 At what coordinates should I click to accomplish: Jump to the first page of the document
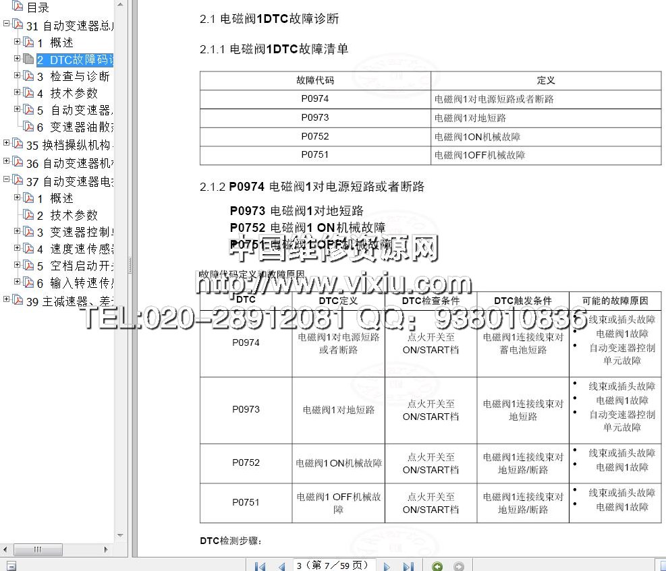(260, 566)
